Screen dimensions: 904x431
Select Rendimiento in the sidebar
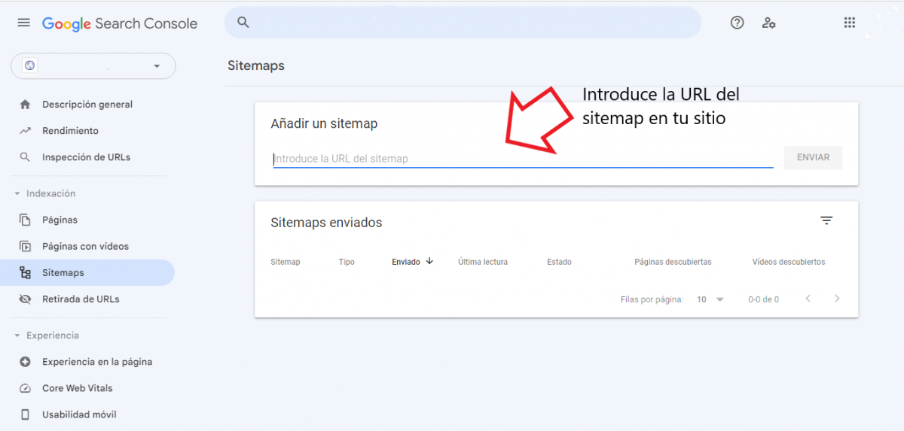click(70, 131)
